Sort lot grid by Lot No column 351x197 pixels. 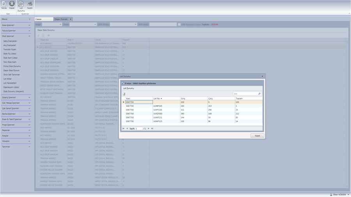pyautogui.click(x=166, y=98)
